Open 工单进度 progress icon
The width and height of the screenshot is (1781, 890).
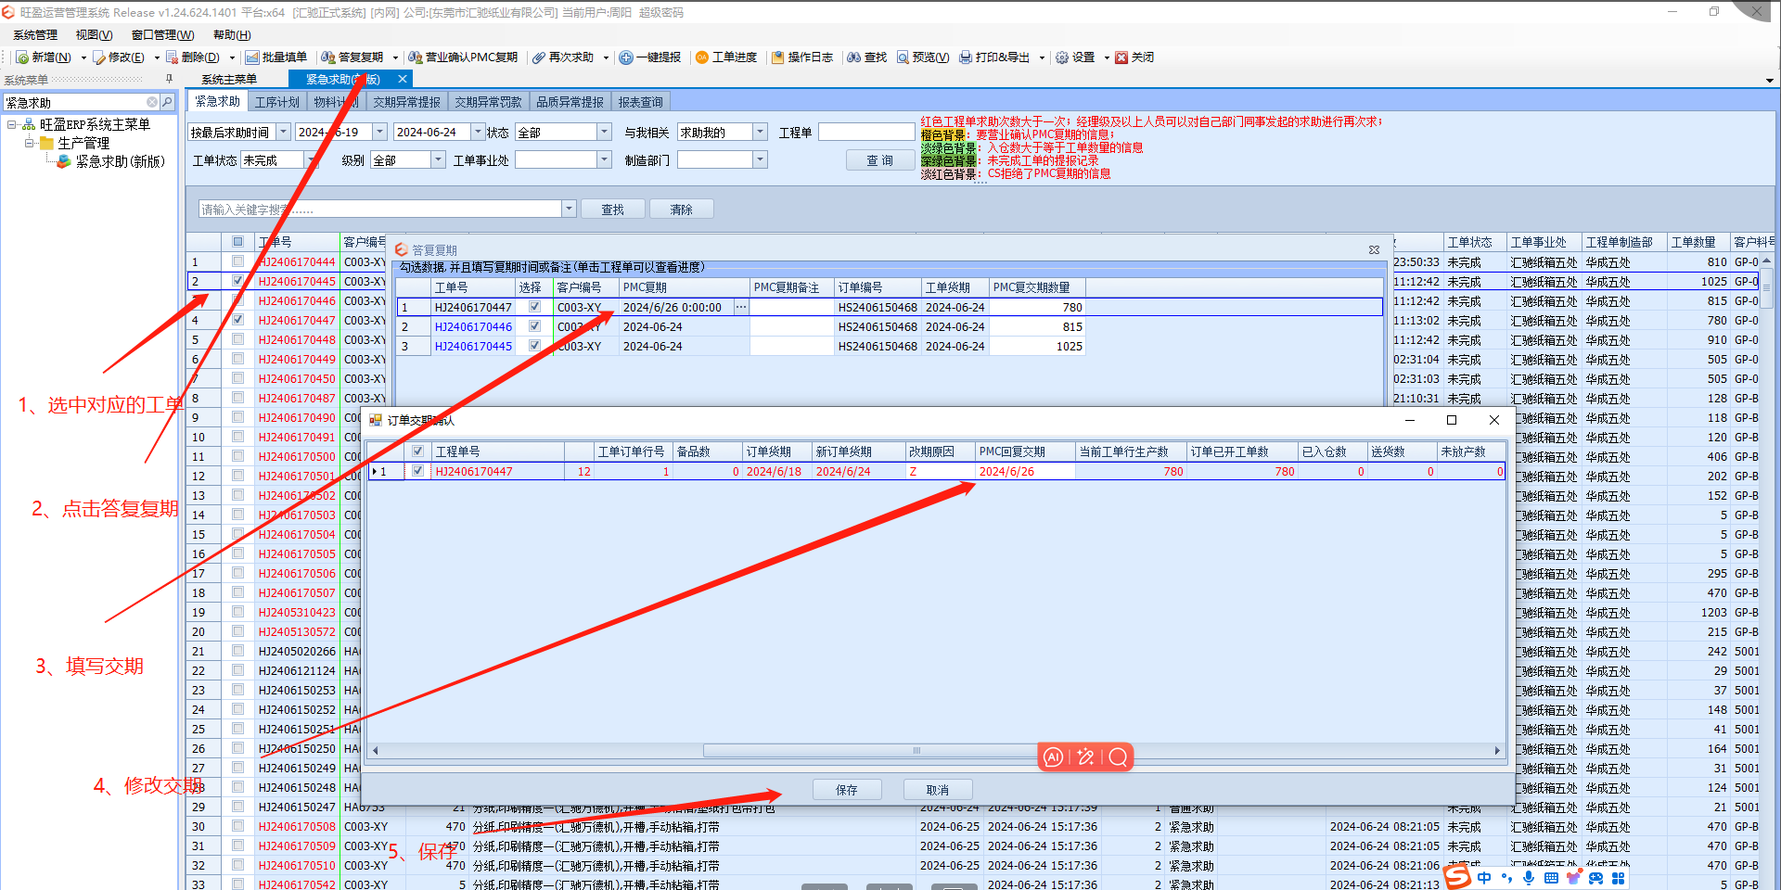(x=702, y=57)
